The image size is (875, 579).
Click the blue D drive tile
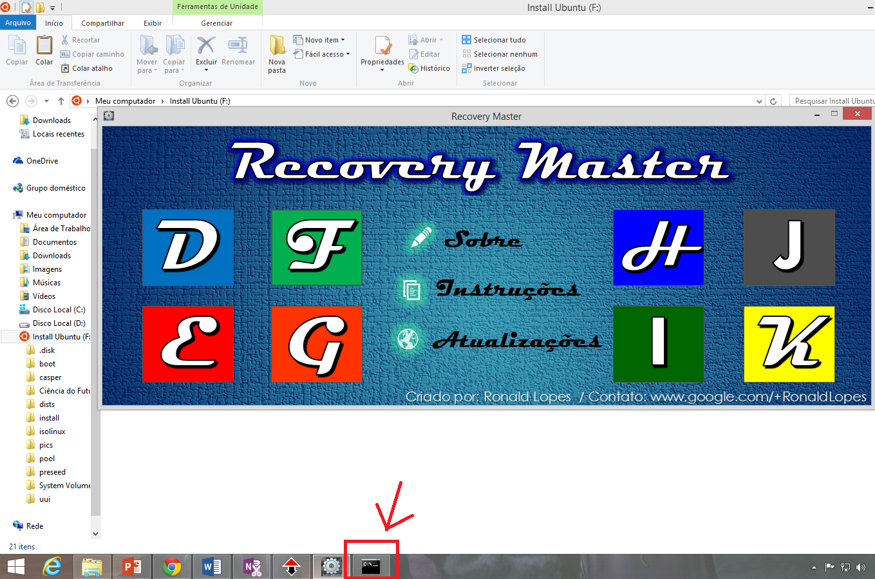187,247
